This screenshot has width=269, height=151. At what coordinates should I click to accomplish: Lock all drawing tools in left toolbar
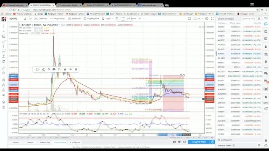(x=4, y=90)
